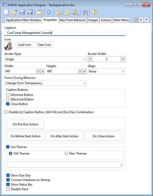The height and width of the screenshot is (196, 153).
Task: Switch to the Actions tab
Action: point(106,20)
